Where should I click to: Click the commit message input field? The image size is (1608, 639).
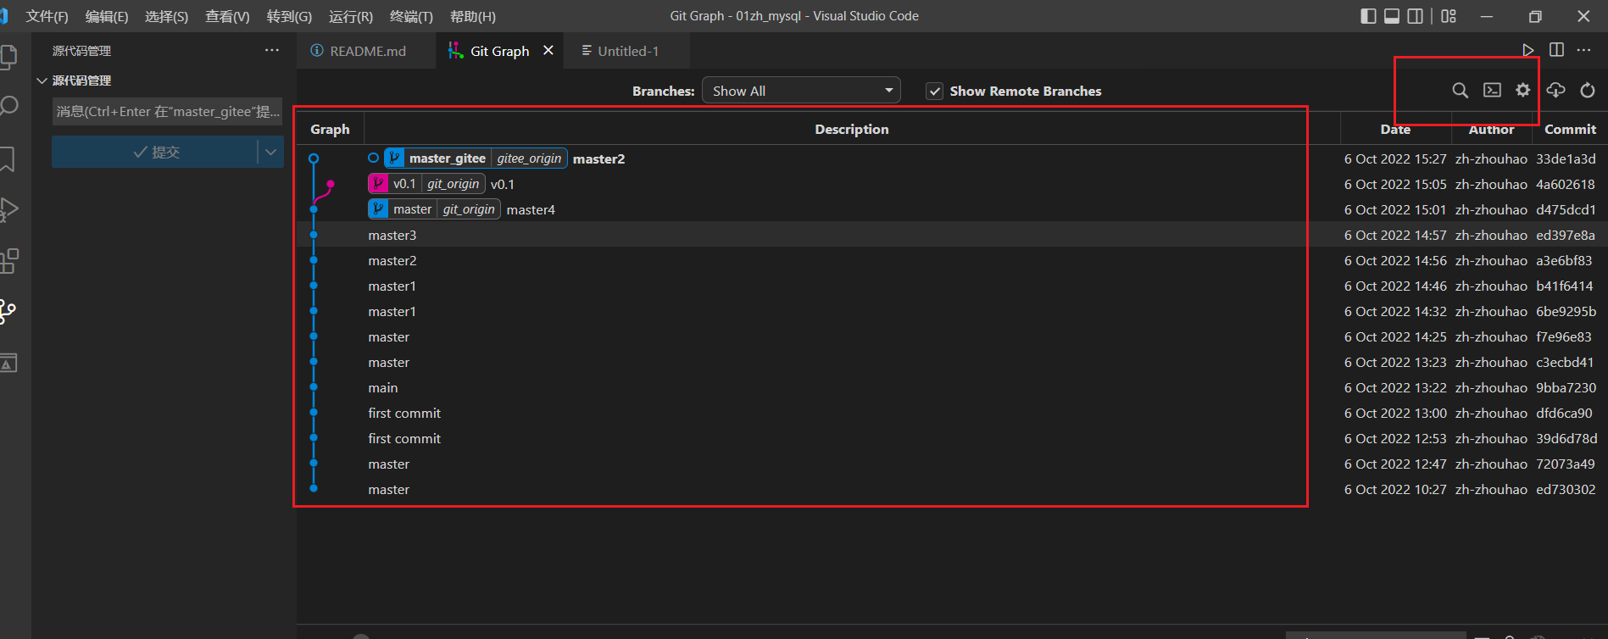tap(168, 112)
